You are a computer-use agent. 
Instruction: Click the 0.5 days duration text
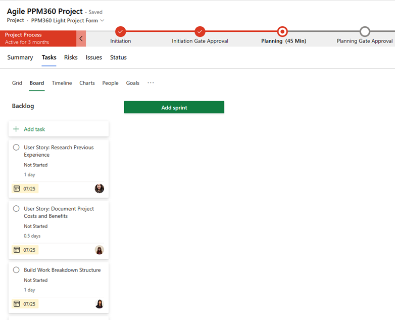(32, 236)
